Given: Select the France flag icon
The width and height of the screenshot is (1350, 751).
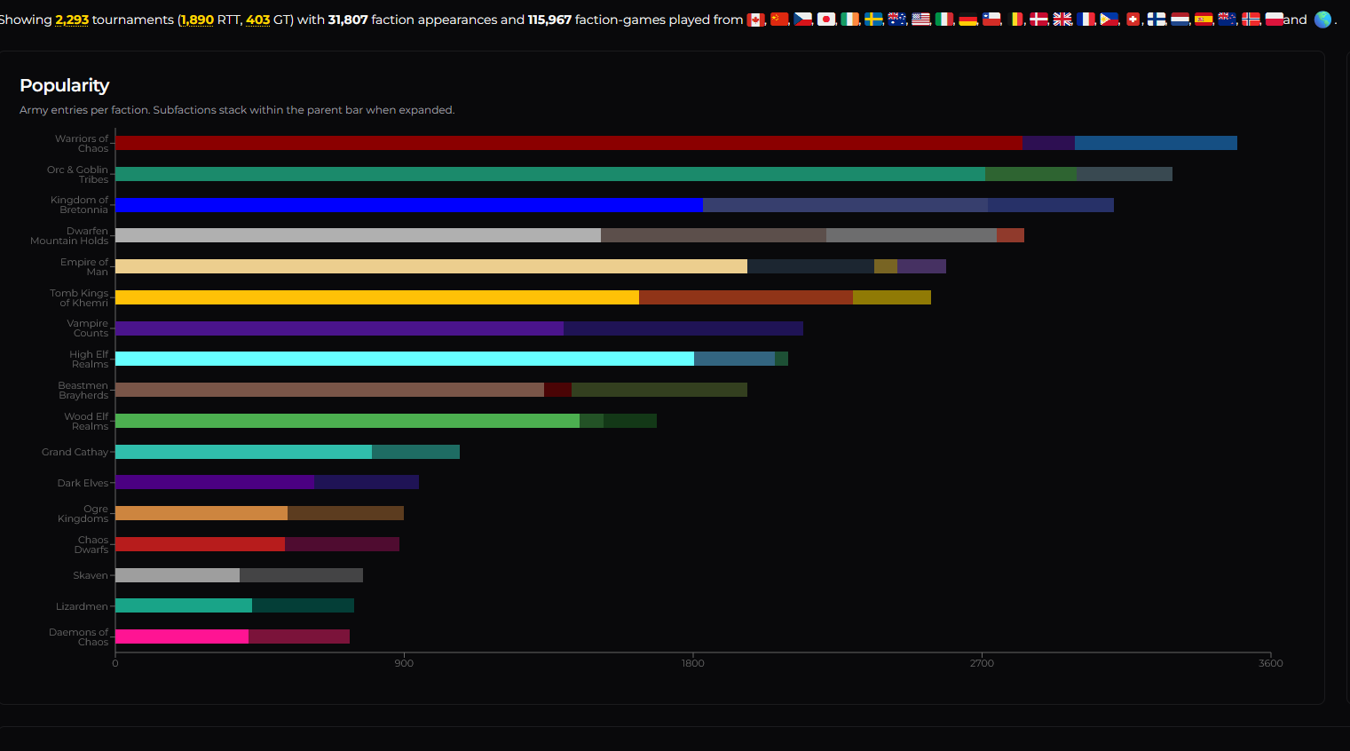Looking at the screenshot, I should [1086, 20].
